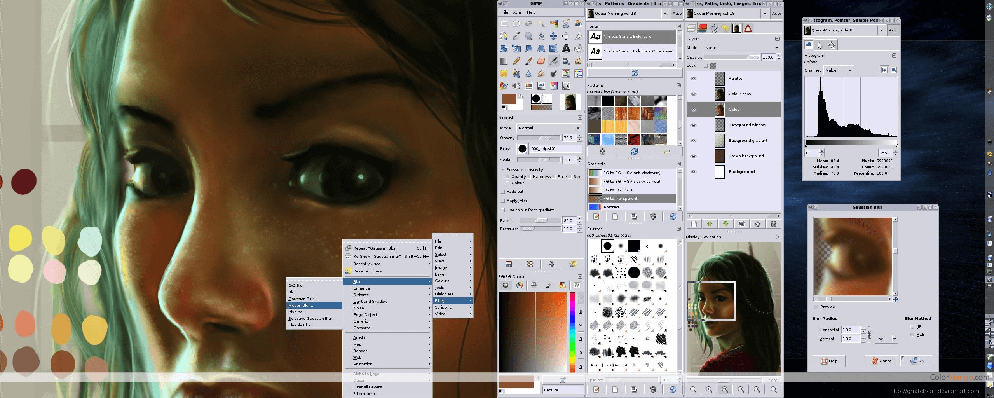Select the Text tool
The image size is (994, 398).
coord(566,49)
